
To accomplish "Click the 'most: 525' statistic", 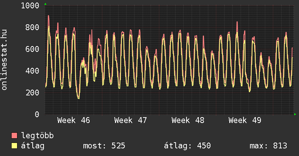I will [x=104, y=146].
